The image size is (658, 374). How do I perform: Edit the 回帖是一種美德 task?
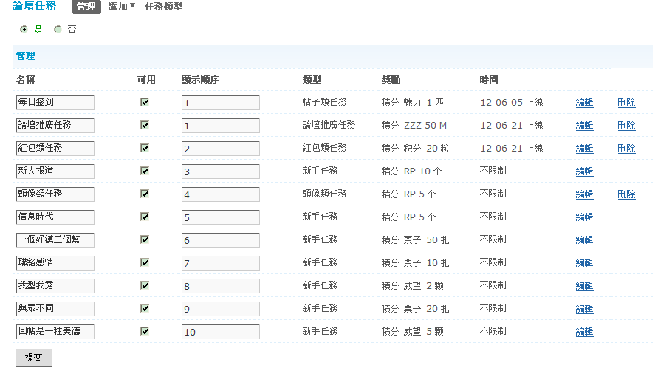(584, 332)
